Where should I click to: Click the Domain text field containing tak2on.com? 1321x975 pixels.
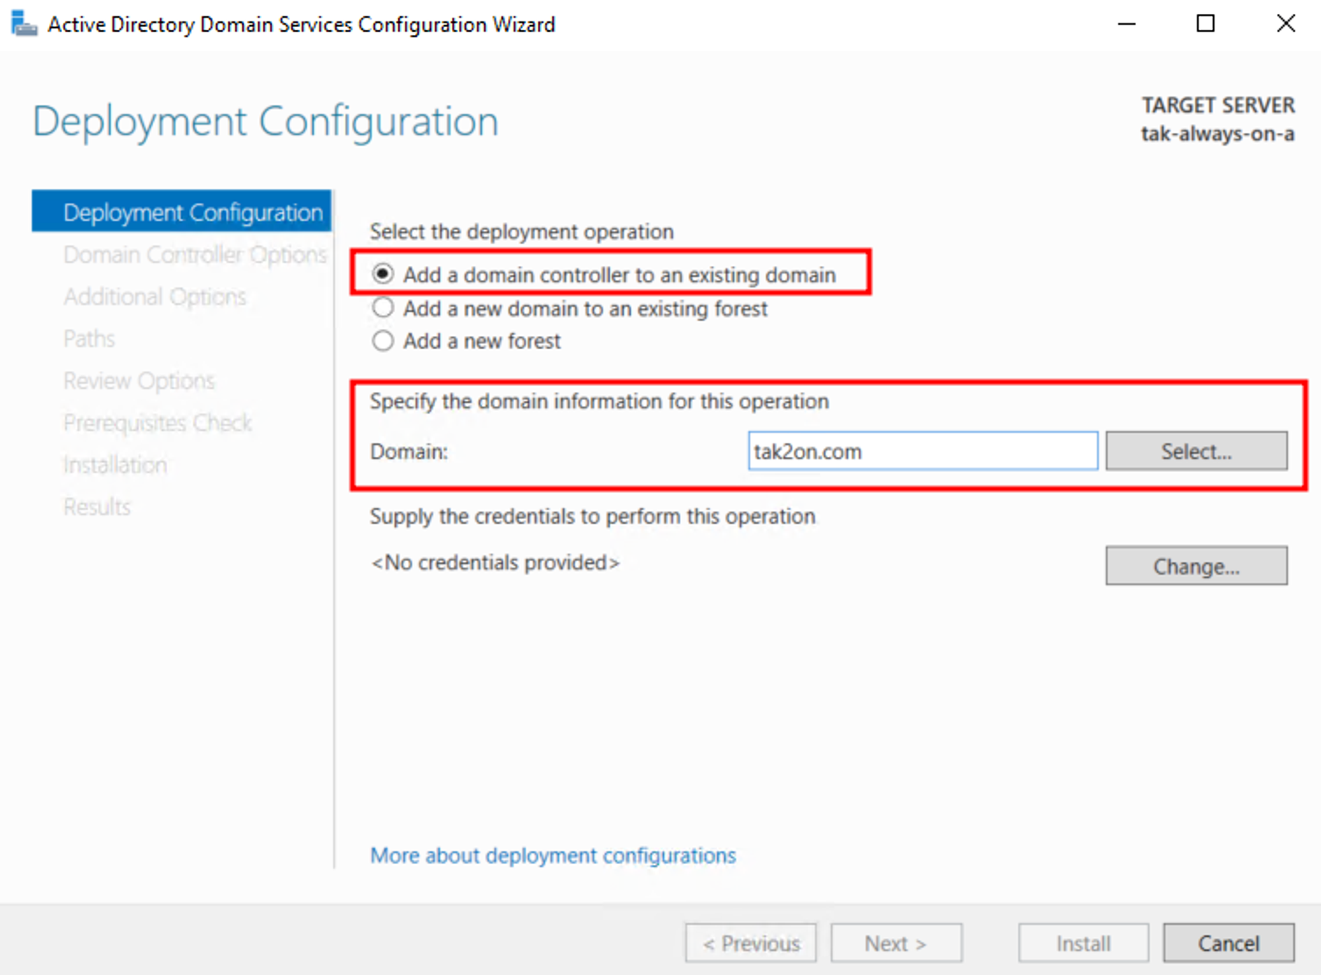pos(922,452)
